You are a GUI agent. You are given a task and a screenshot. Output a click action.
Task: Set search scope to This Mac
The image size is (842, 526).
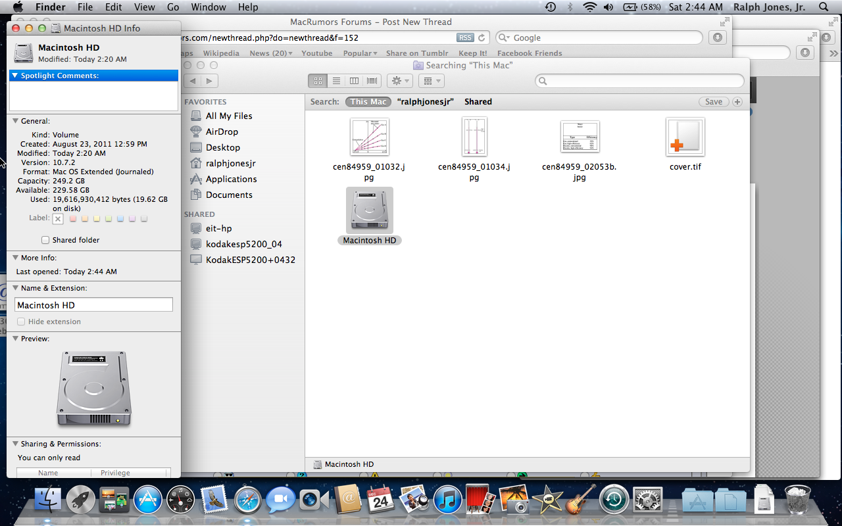pyautogui.click(x=368, y=102)
